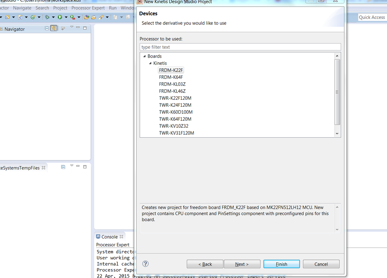Select the TWR-K22F120M board
Screen dimensions: 387x278
(x=175, y=98)
